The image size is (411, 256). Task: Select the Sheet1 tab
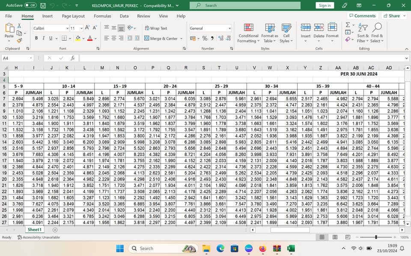point(35,230)
